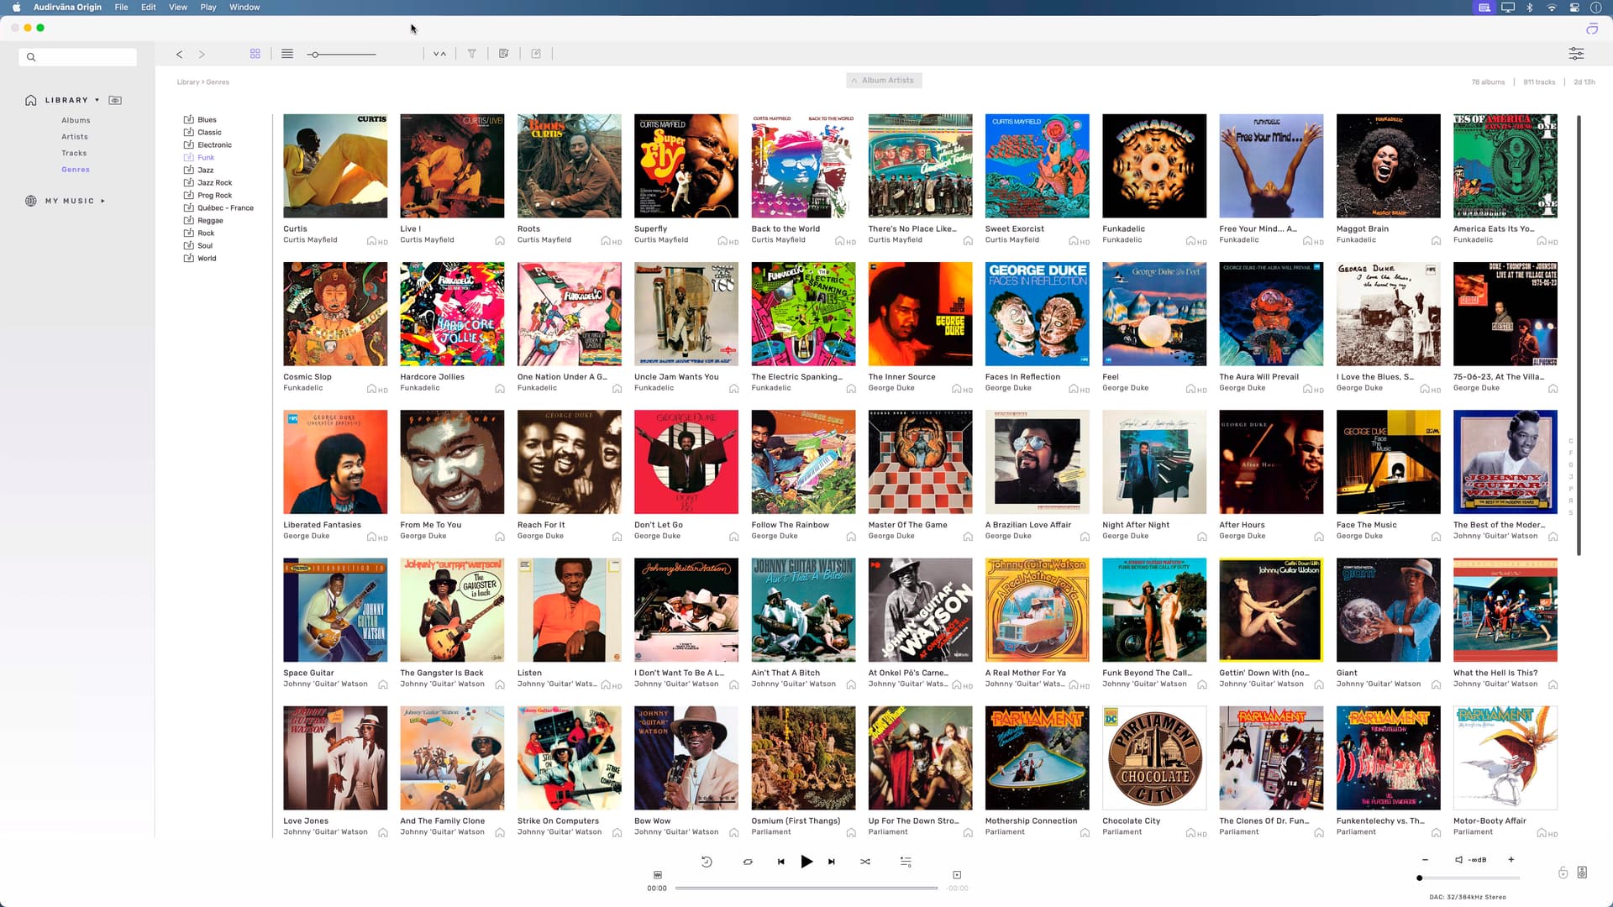Skip to previous track

(x=781, y=862)
